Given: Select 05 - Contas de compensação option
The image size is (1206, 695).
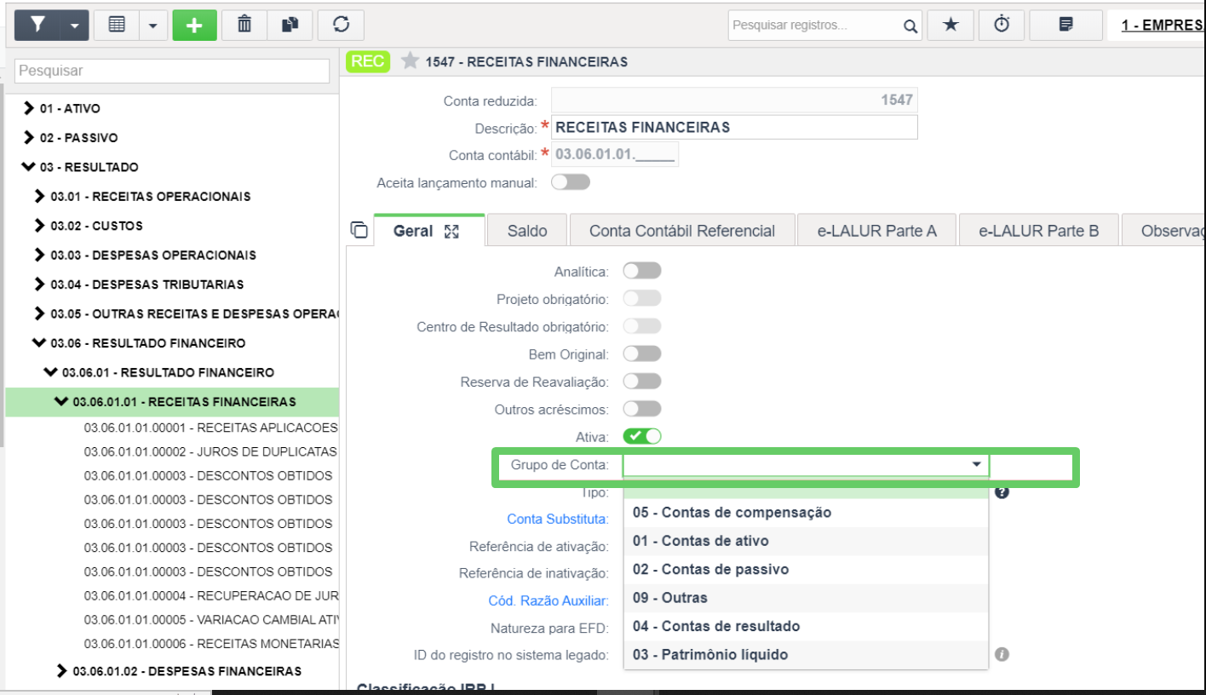Looking at the screenshot, I should point(806,512).
